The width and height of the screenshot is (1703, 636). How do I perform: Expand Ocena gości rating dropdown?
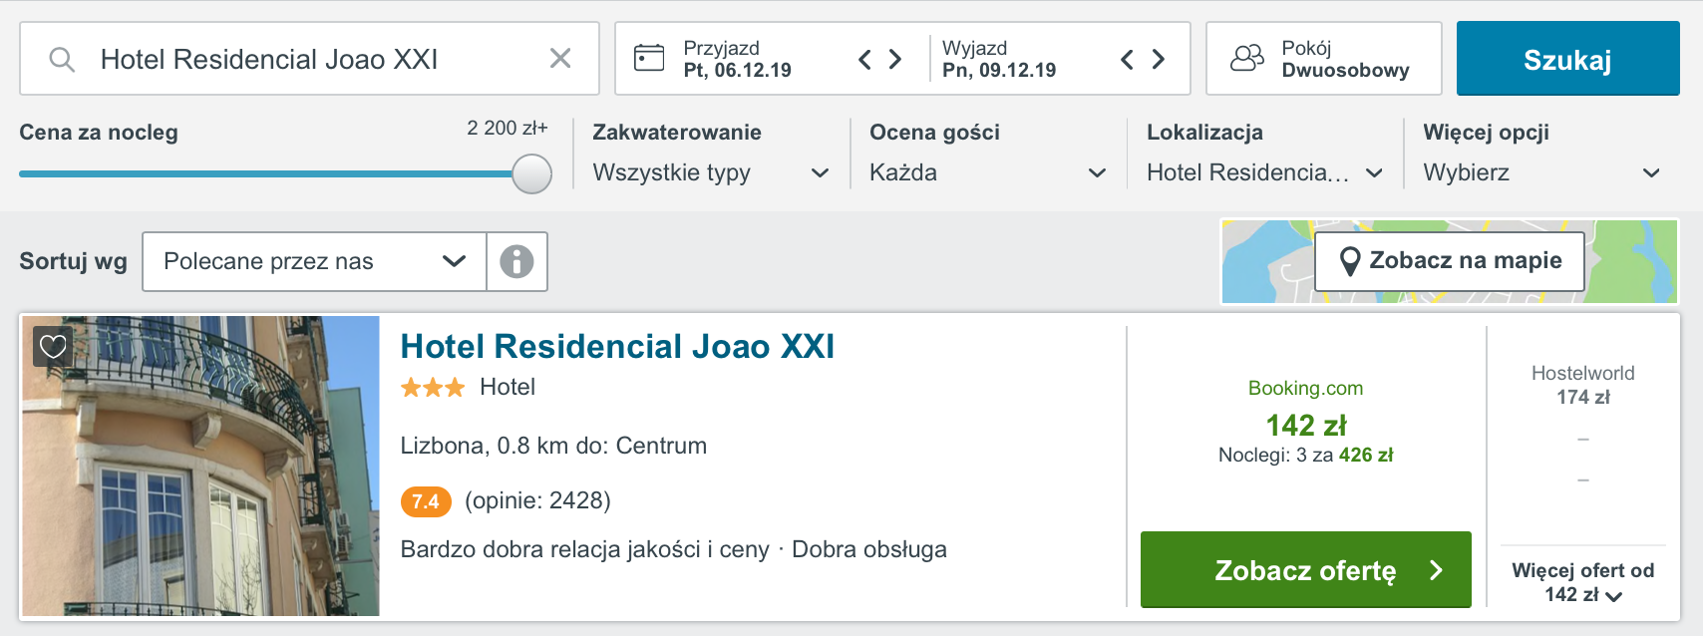pyautogui.click(x=987, y=172)
